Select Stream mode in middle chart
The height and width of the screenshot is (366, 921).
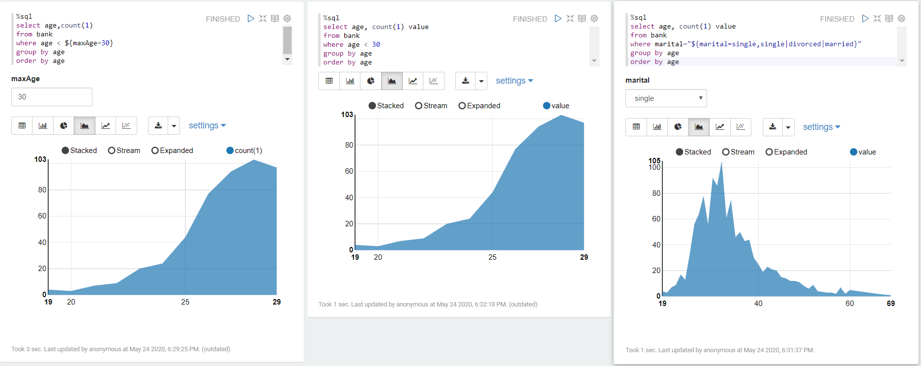pos(431,106)
